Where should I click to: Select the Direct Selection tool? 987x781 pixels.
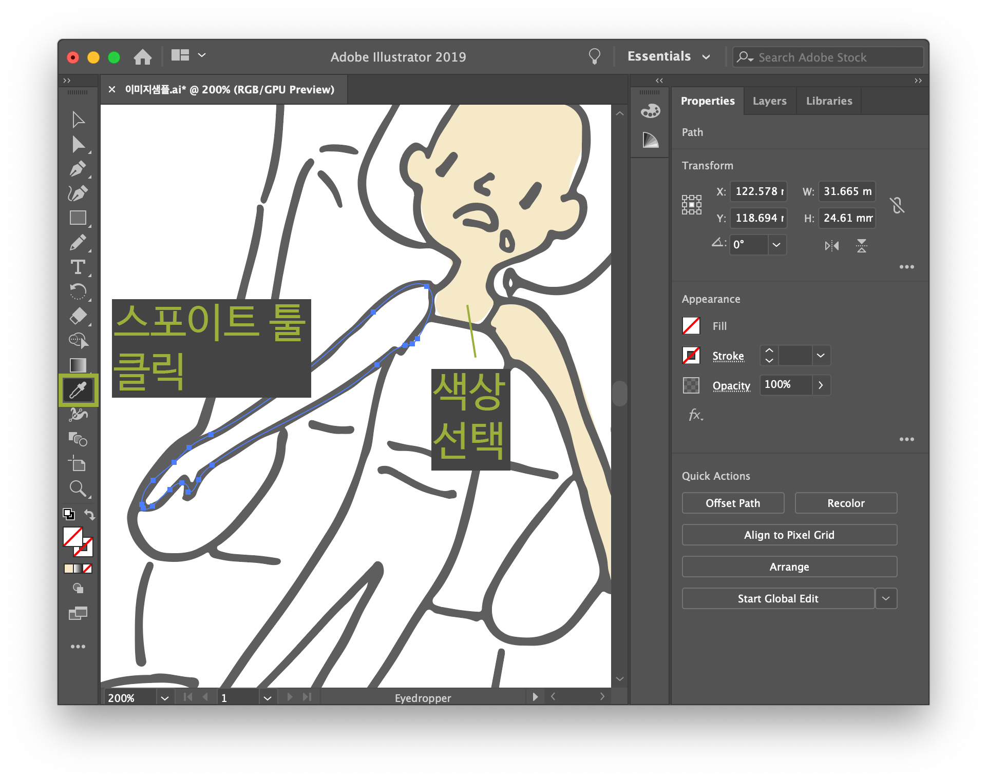(78, 145)
